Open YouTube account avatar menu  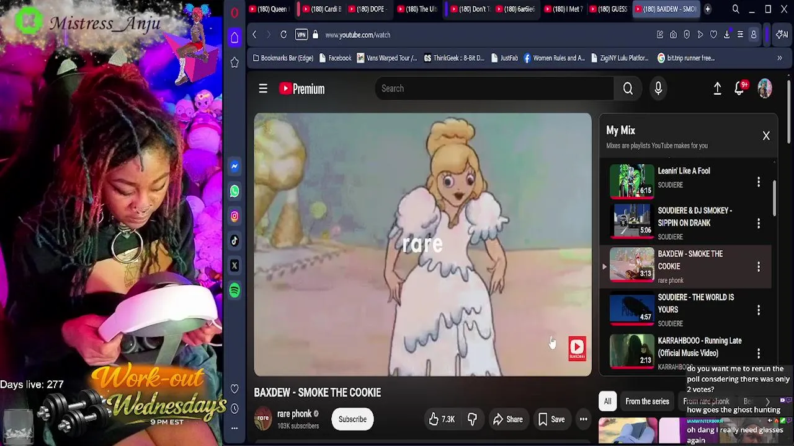[x=765, y=89]
